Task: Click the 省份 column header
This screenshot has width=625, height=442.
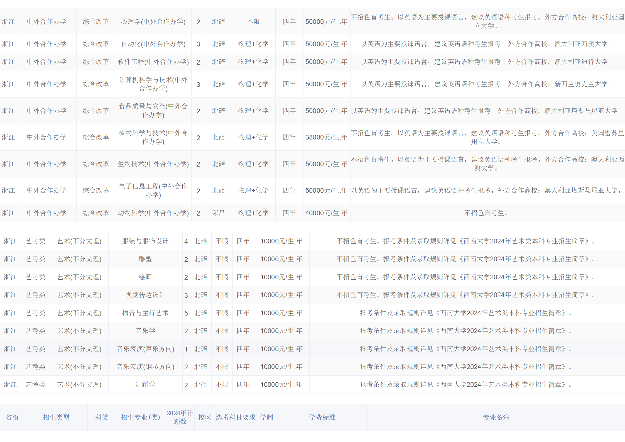Action: 12,417
